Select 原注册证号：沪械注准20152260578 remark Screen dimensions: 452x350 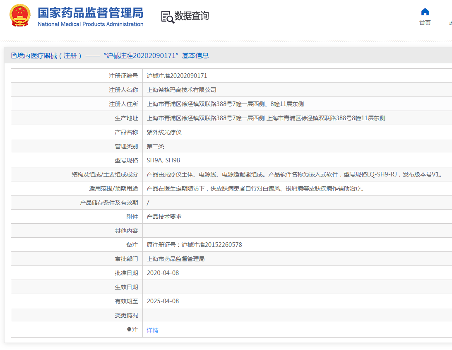point(194,245)
